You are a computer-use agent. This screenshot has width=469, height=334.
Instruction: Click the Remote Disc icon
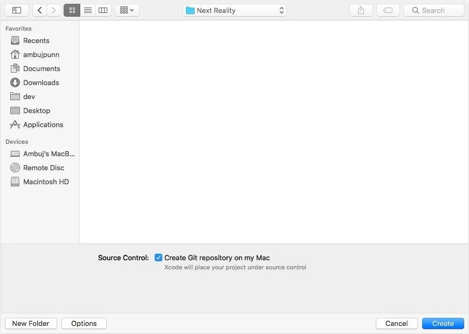(x=15, y=168)
